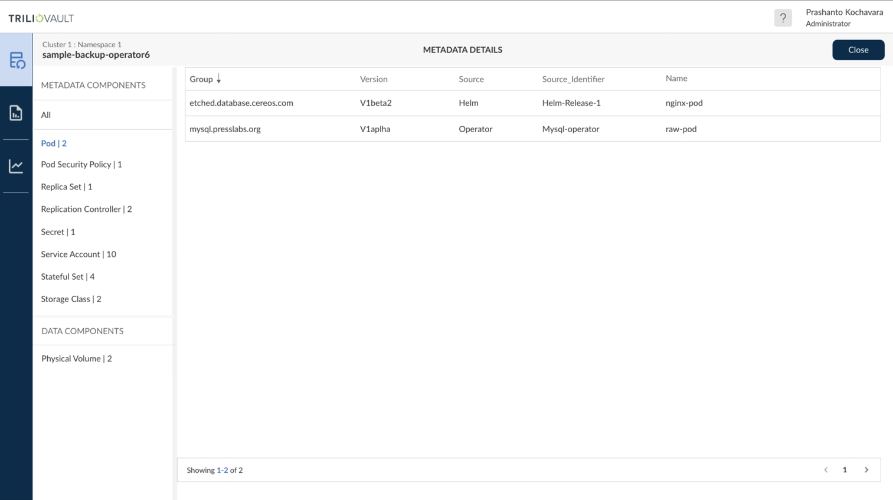The height and width of the screenshot is (500, 893).
Task: Open Secret metadata component
Action: pyautogui.click(x=58, y=232)
